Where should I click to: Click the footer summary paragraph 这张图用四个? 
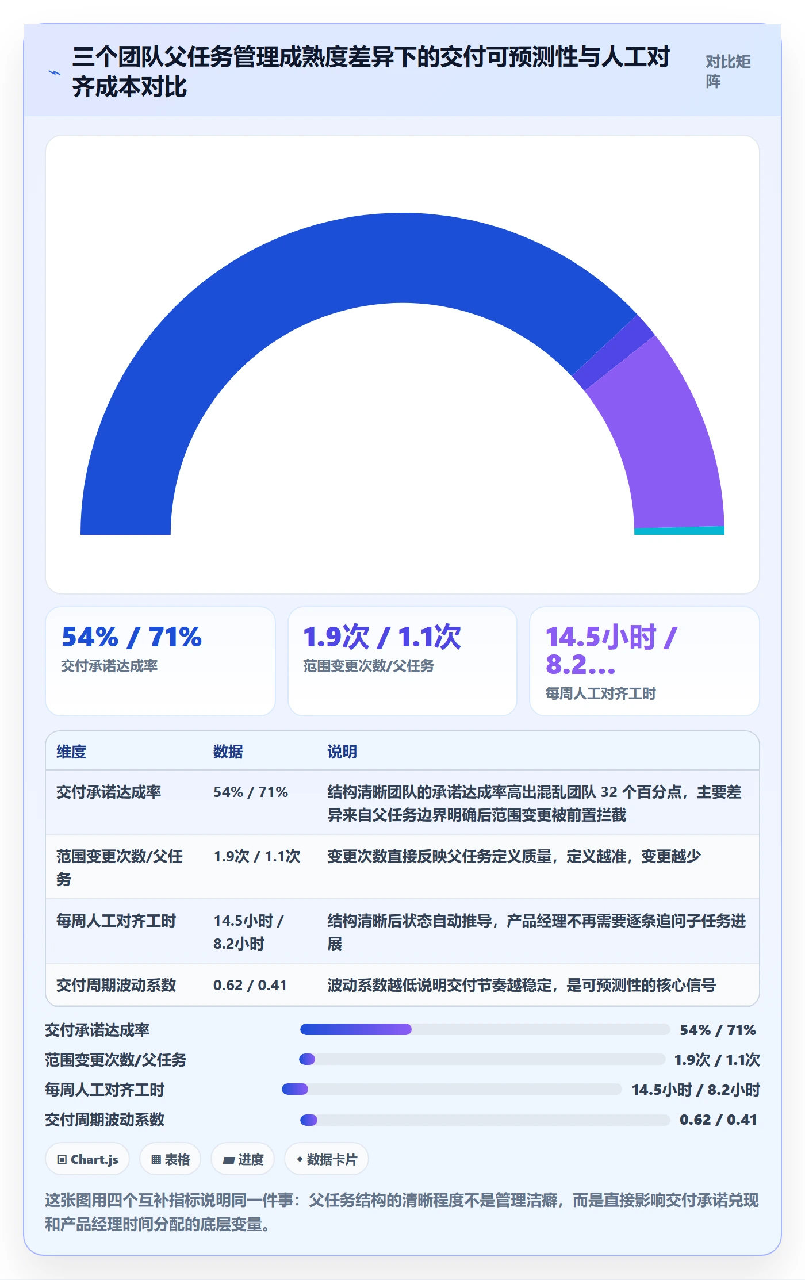click(x=402, y=1212)
